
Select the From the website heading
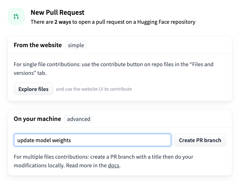click(x=38, y=45)
